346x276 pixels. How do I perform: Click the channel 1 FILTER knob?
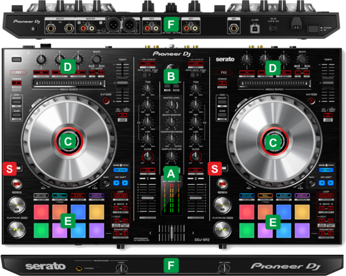click(x=148, y=156)
